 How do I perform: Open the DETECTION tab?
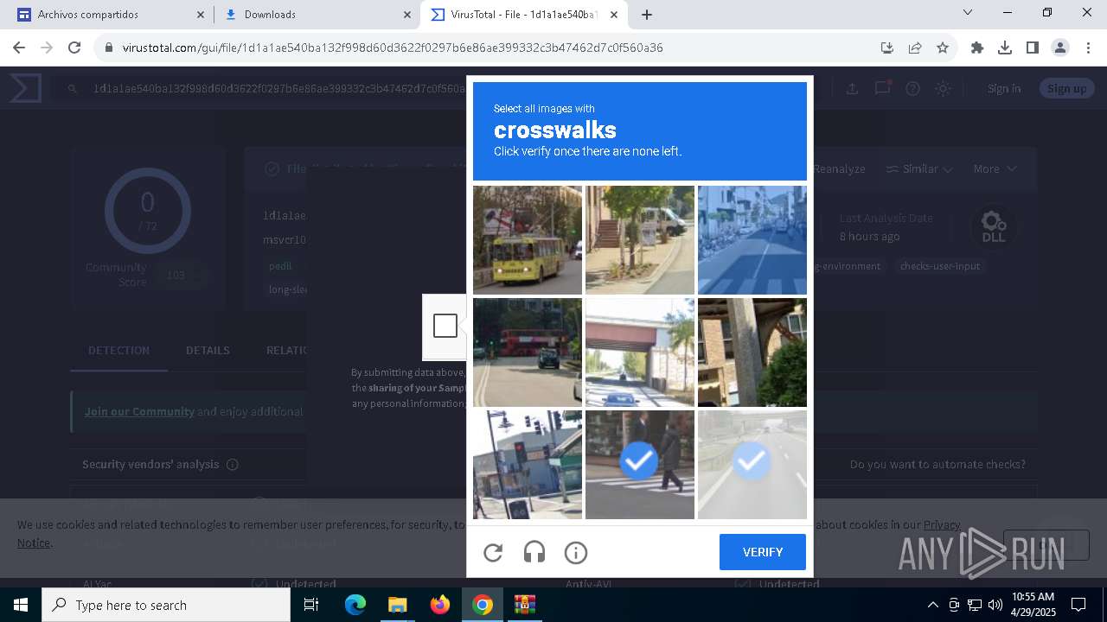[118, 350]
